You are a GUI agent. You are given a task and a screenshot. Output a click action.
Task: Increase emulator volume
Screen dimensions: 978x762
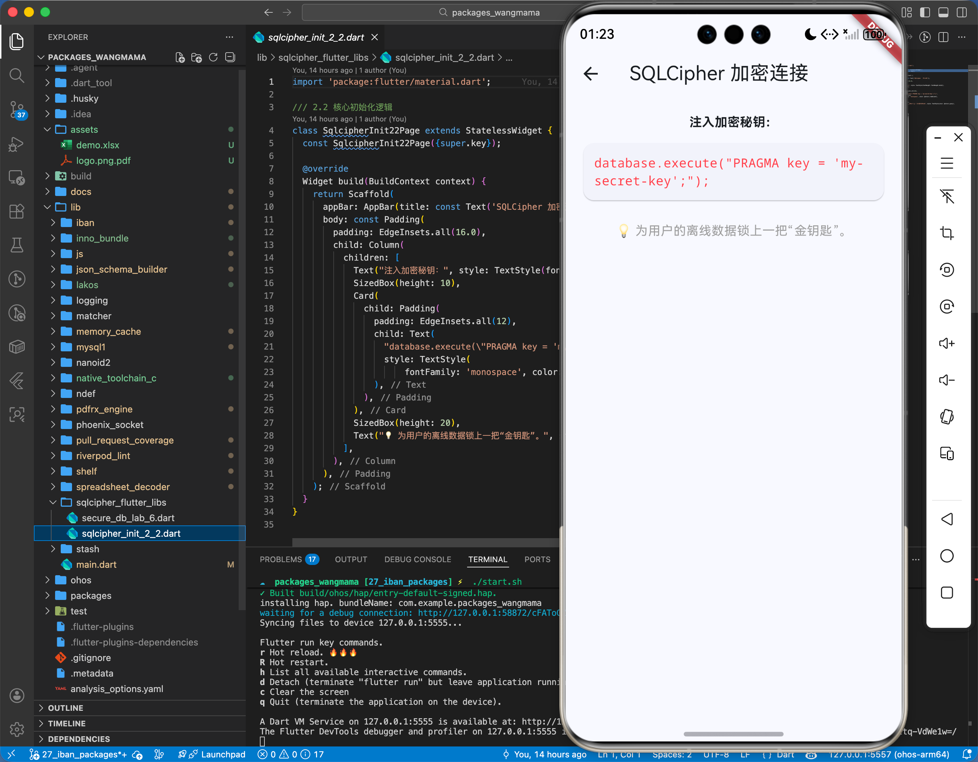tap(947, 343)
